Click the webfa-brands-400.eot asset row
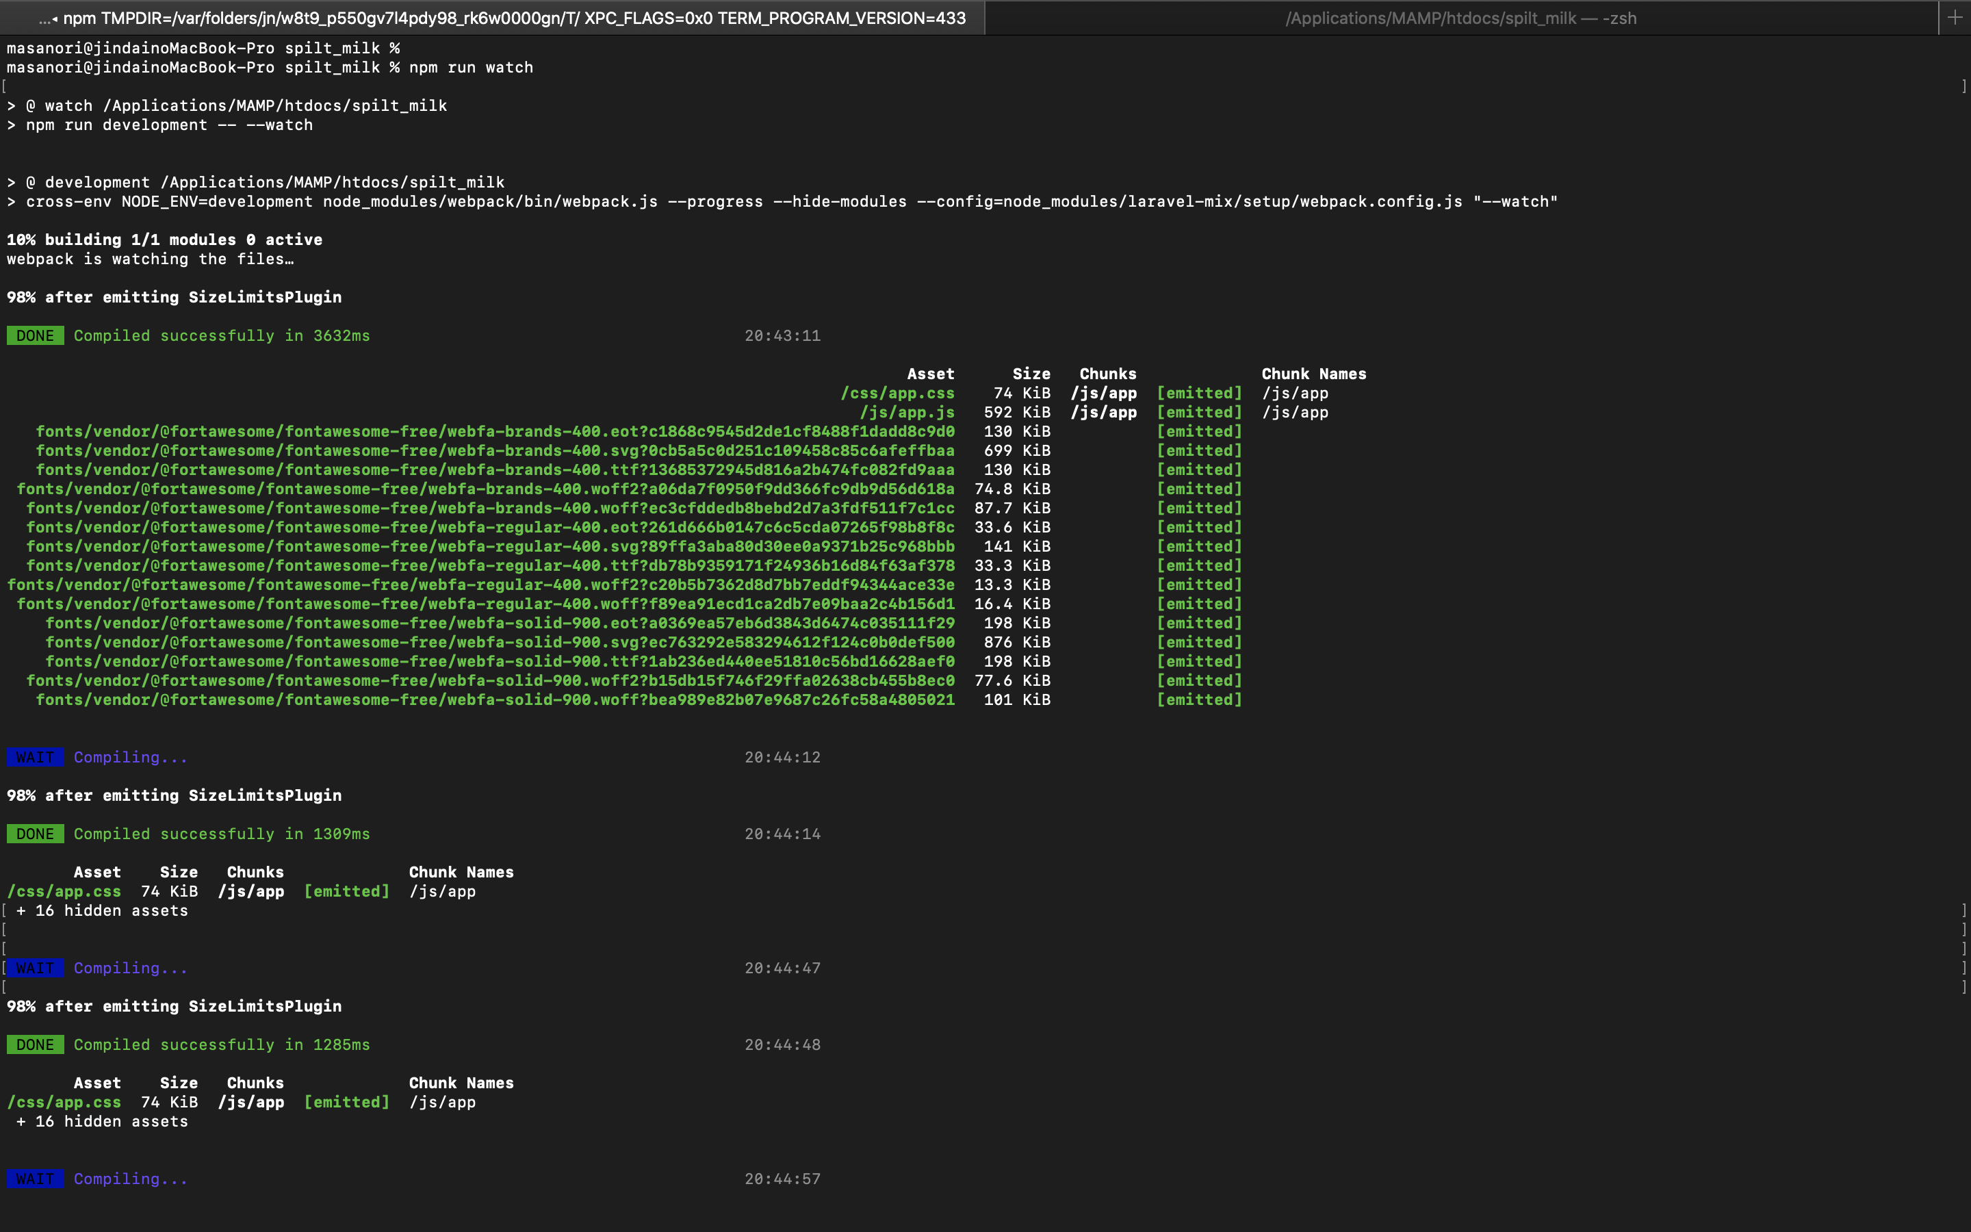The width and height of the screenshot is (1971, 1232). 639,432
